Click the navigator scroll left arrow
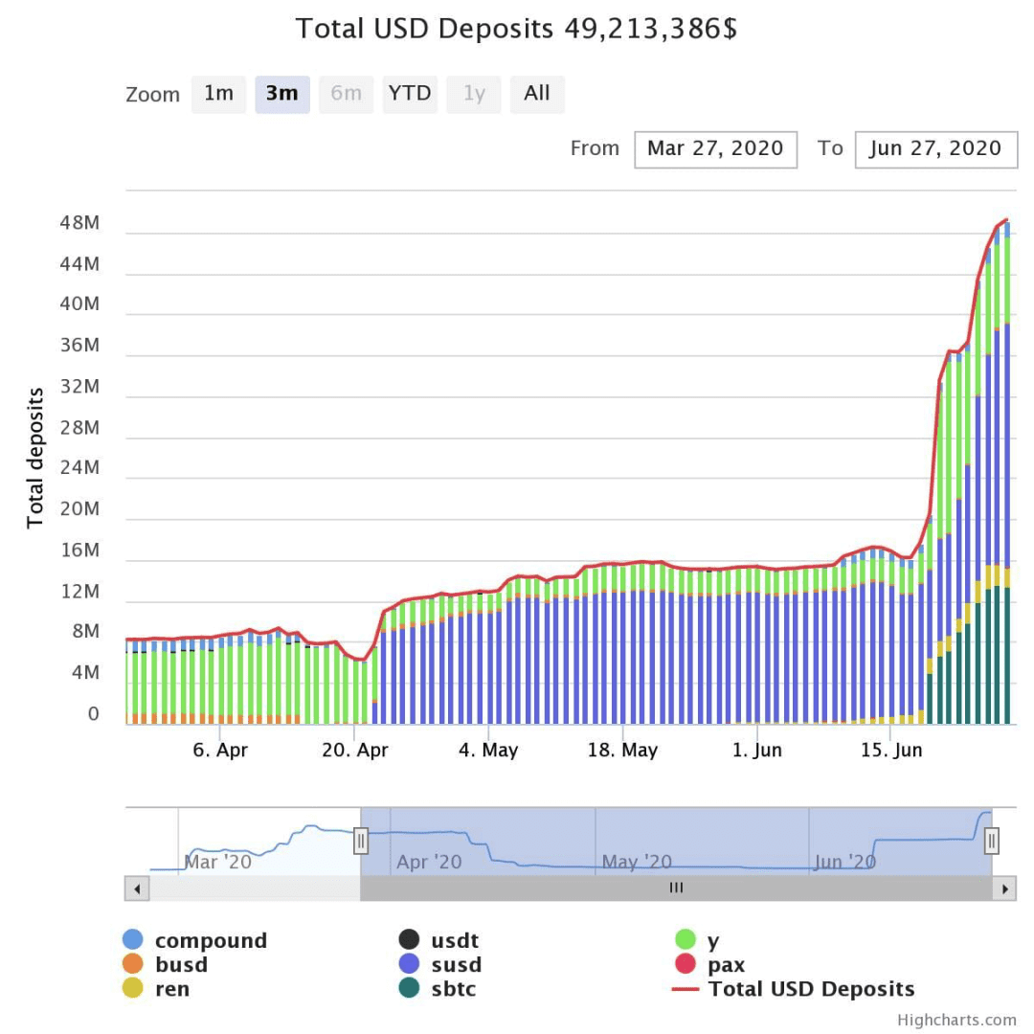The width and height of the screenshot is (1034, 1034). coord(137,888)
